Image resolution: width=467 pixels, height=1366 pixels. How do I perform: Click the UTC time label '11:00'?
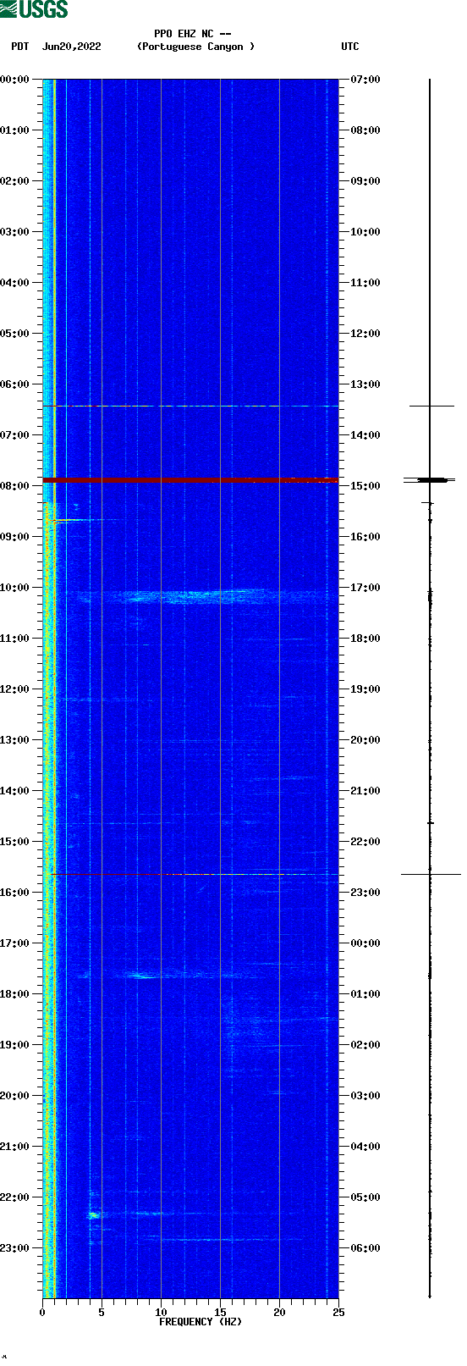pyautogui.click(x=365, y=283)
